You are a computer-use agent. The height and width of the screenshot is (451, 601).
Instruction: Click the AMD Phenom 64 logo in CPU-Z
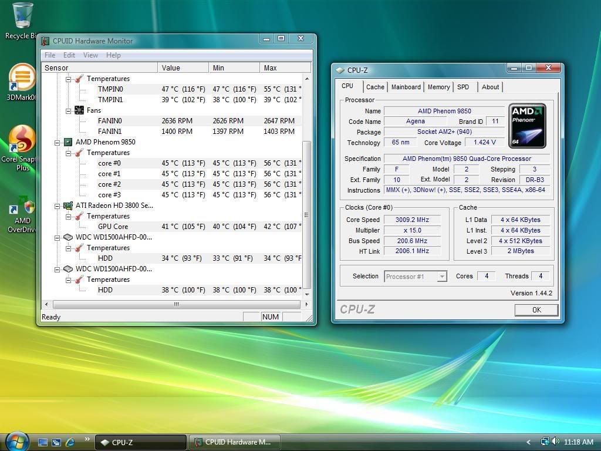[528, 126]
